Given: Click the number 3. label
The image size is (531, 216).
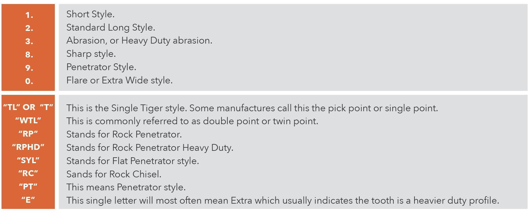Looking at the screenshot, I should (x=29, y=41).
